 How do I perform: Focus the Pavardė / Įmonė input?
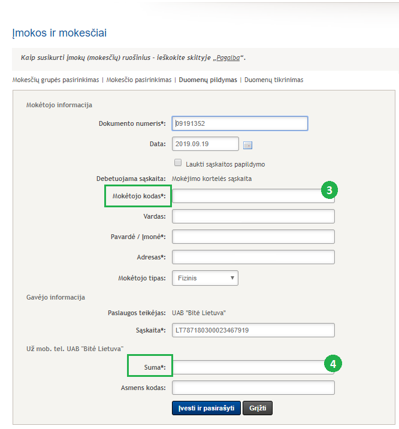click(253, 237)
